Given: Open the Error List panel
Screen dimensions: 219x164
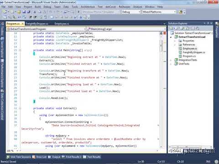Looking at the screenshot, I should 40,157.
